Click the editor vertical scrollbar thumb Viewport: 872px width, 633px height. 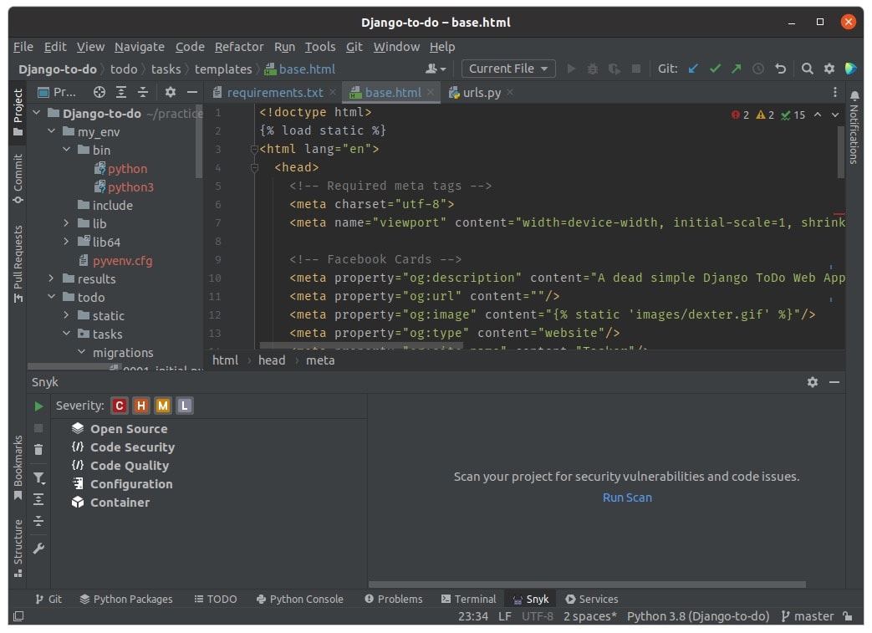click(840, 152)
